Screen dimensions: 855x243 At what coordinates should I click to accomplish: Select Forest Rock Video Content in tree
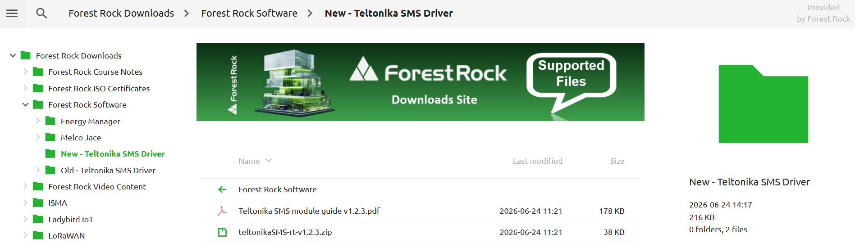(x=97, y=187)
